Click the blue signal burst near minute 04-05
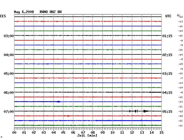This screenshot has height=140, width=184. 59,101
